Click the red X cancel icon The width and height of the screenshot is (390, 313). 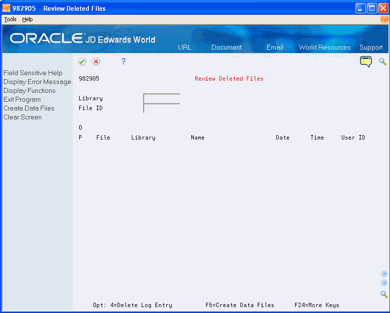[96, 61]
